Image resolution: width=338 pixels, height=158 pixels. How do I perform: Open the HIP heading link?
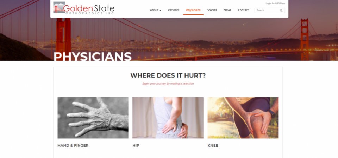click(x=136, y=145)
